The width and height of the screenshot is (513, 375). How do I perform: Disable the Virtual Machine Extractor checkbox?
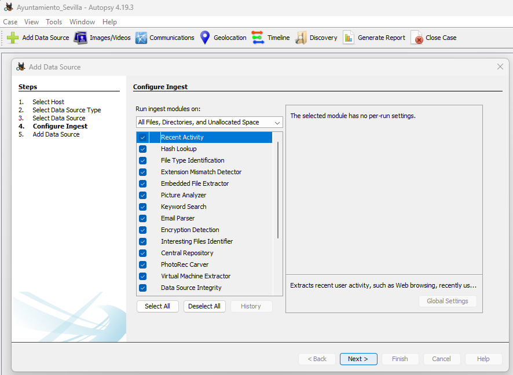pos(142,276)
